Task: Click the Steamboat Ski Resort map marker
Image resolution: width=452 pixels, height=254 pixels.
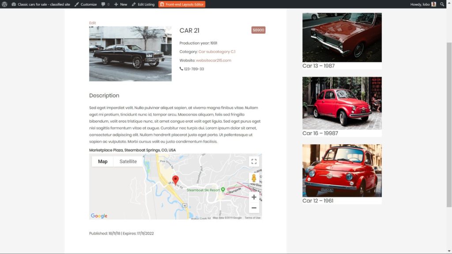Action: 223,190
